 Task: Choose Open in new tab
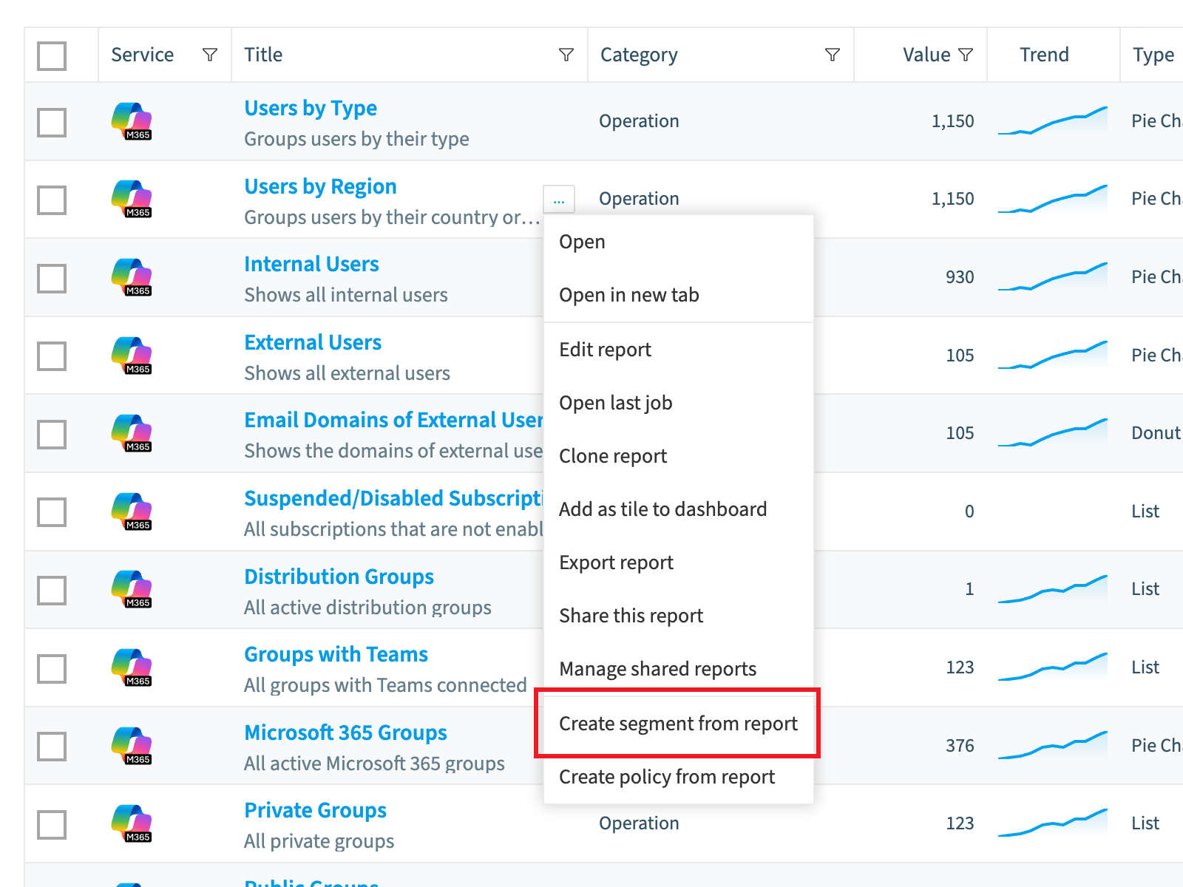(x=679, y=295)
